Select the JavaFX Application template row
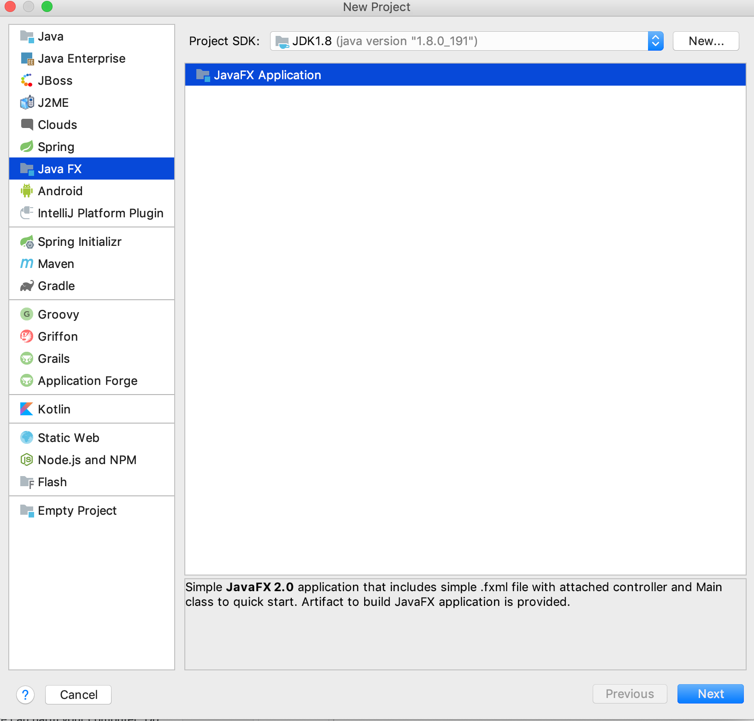The width and height of the screenshot is (754, 721). pyautogui.click(x=465, y=75)
